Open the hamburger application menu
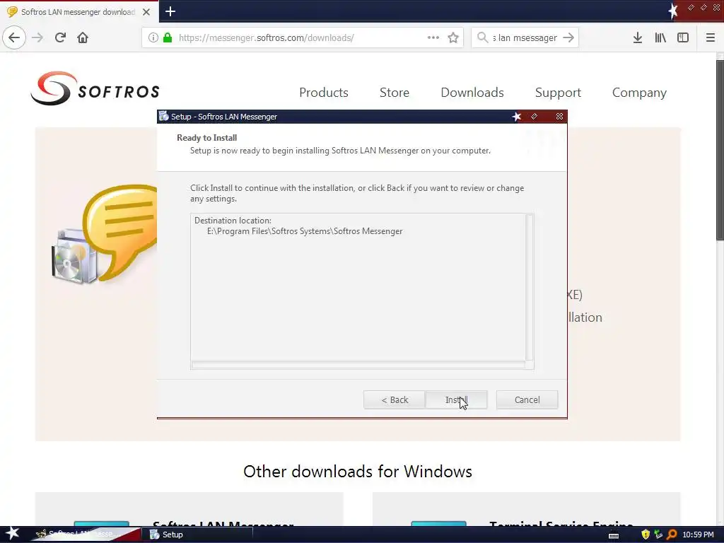Viewport: 724px width, 543px height. [x=711, y=37]
